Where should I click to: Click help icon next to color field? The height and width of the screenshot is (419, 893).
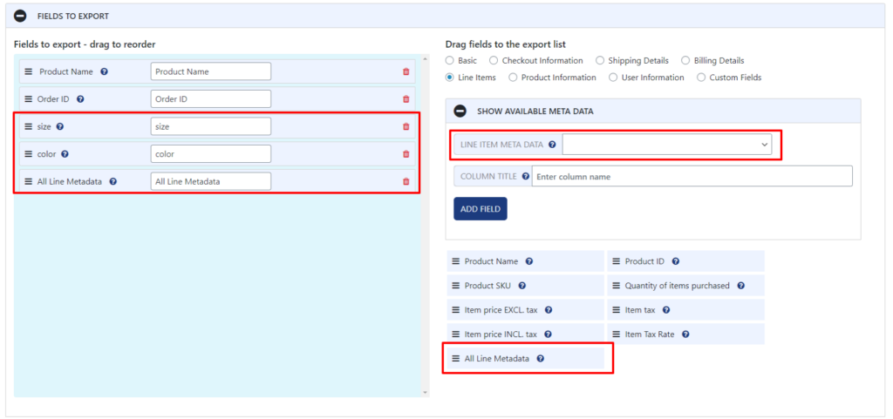click(x=65, y=154)
